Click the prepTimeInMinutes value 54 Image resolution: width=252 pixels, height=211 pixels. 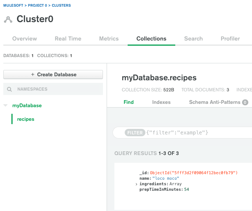(x=186, y=190)
